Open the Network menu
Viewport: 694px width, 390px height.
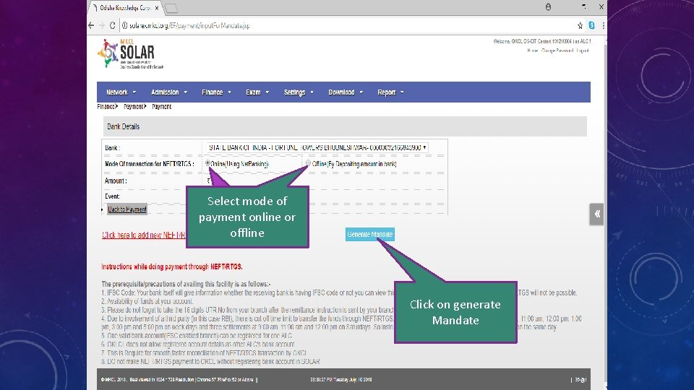121,92
